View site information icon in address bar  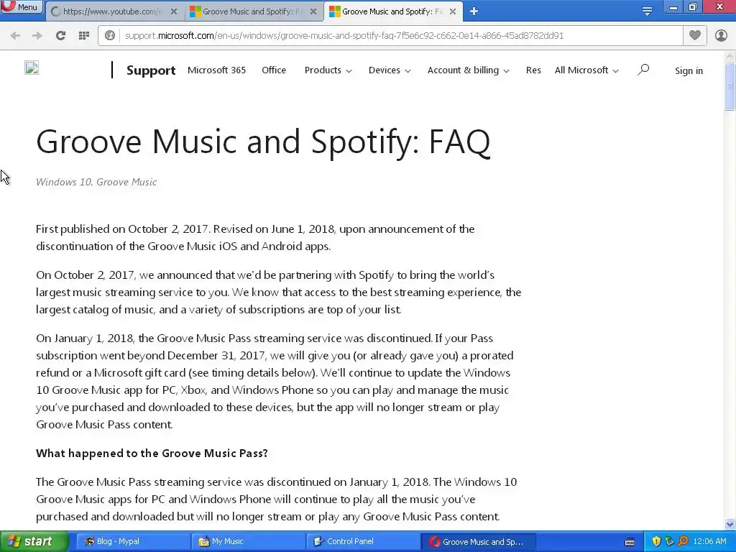tap(110, 36)
